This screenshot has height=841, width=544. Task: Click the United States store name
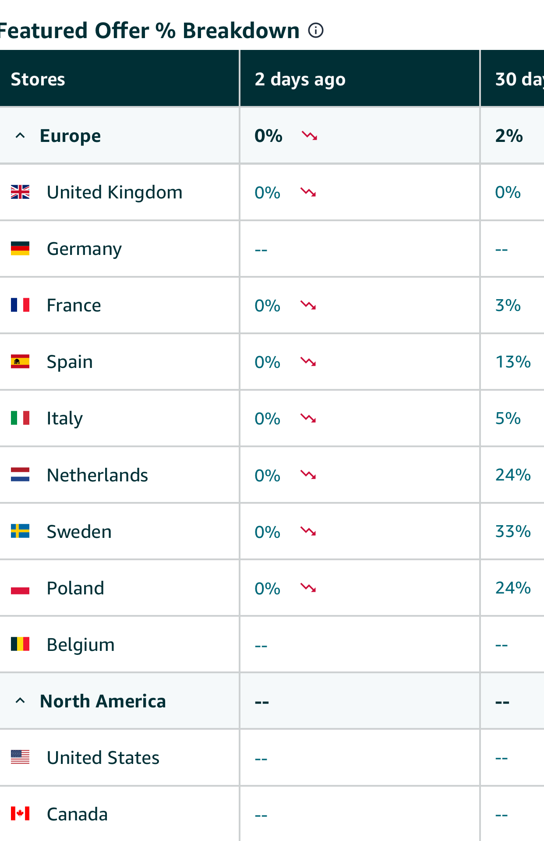103,758
